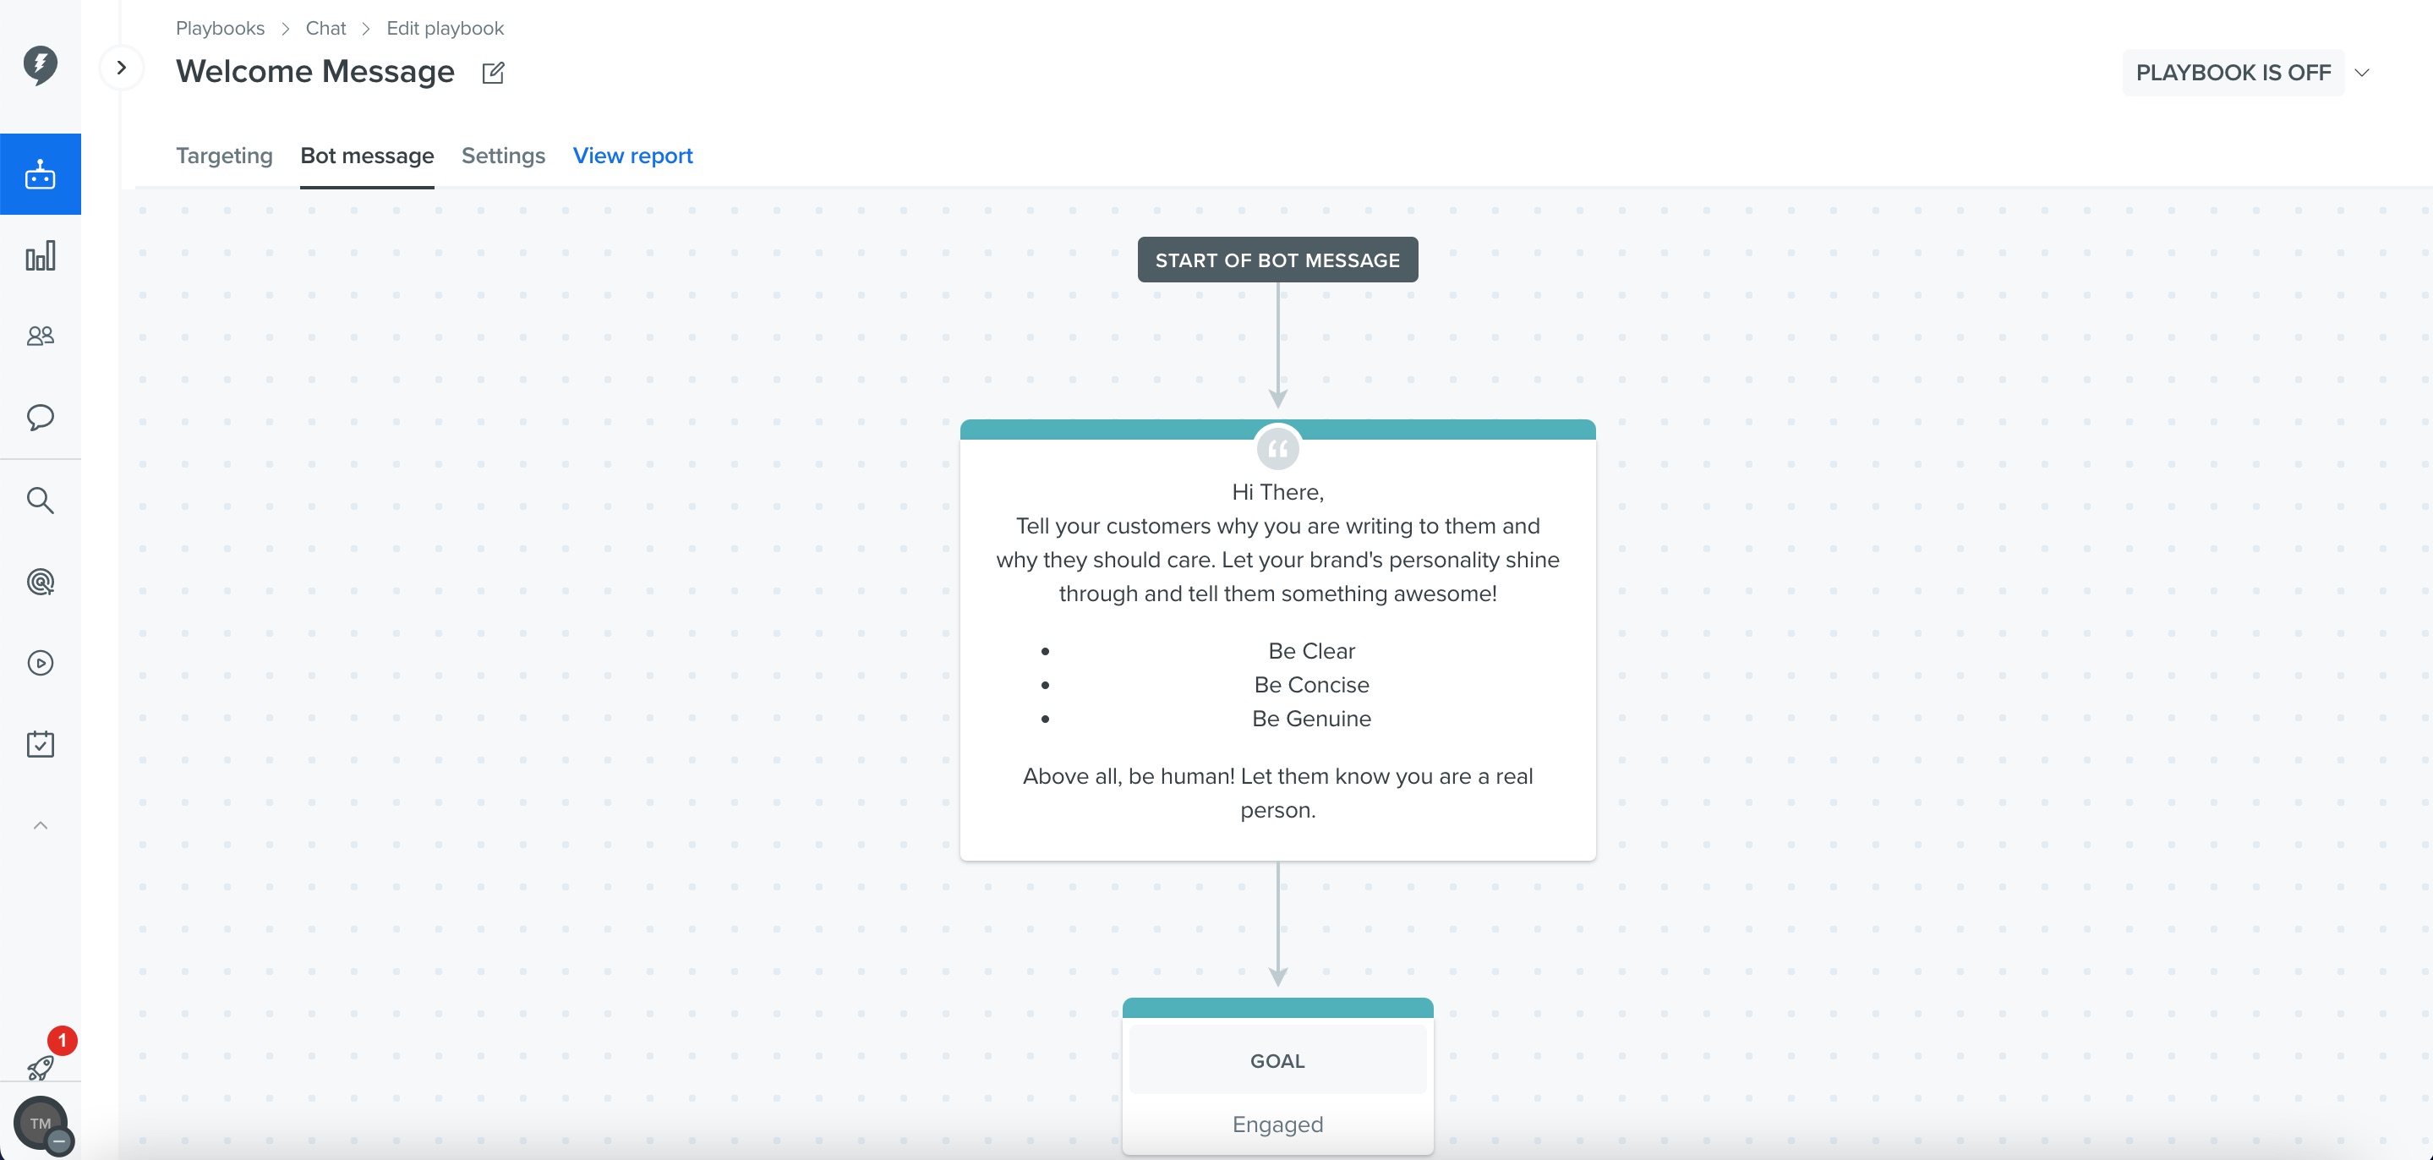Click chevron next to PLAYBOOK IS OFF
This screenshot has width=2433, height=1160.
pyautogui.click(x=2362, y=73)
